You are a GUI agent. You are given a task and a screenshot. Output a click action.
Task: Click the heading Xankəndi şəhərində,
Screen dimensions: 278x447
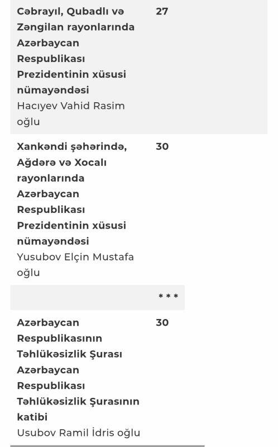pos(72,146)
